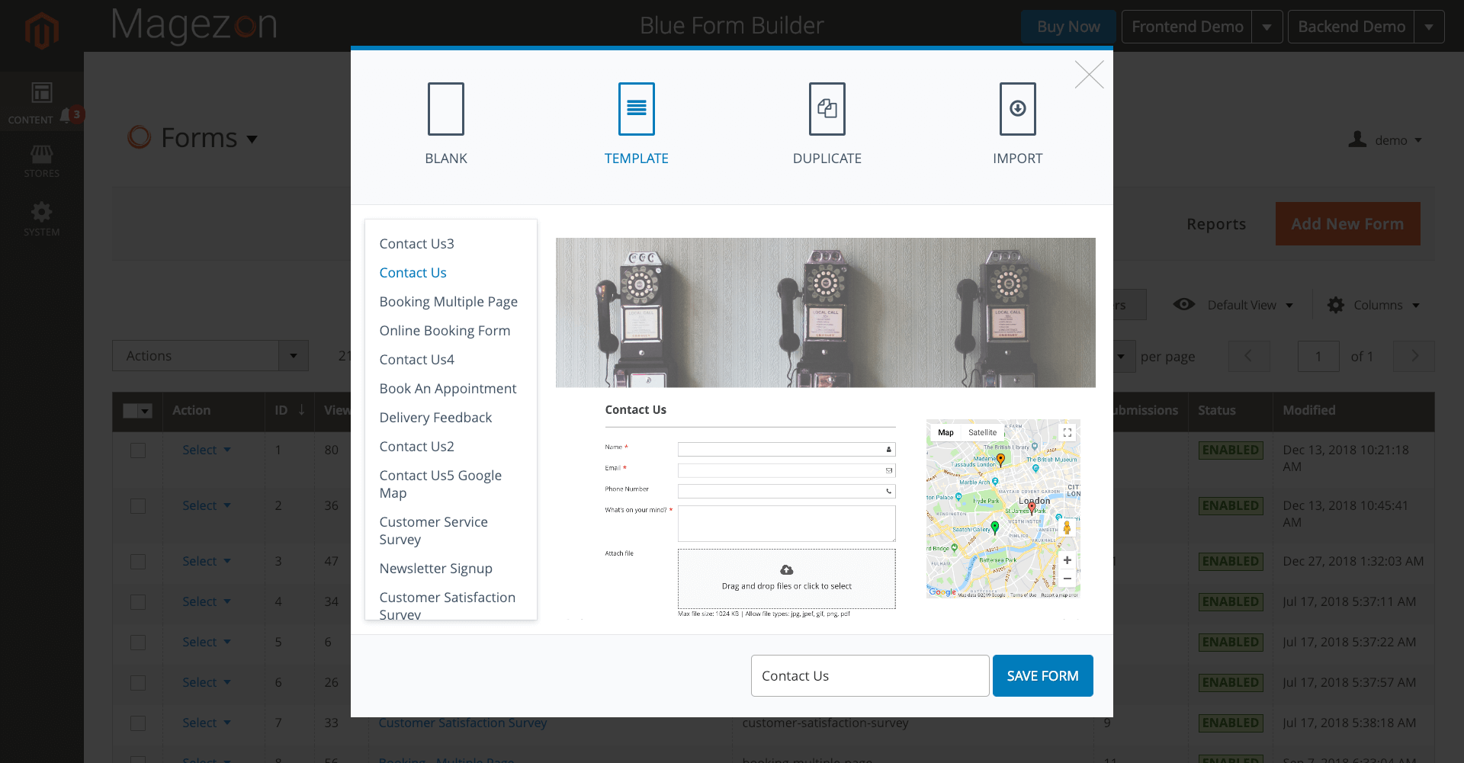Check the checkbox for form ID 1
Screen dimensions: 1464x763
(x=138, y=450)
